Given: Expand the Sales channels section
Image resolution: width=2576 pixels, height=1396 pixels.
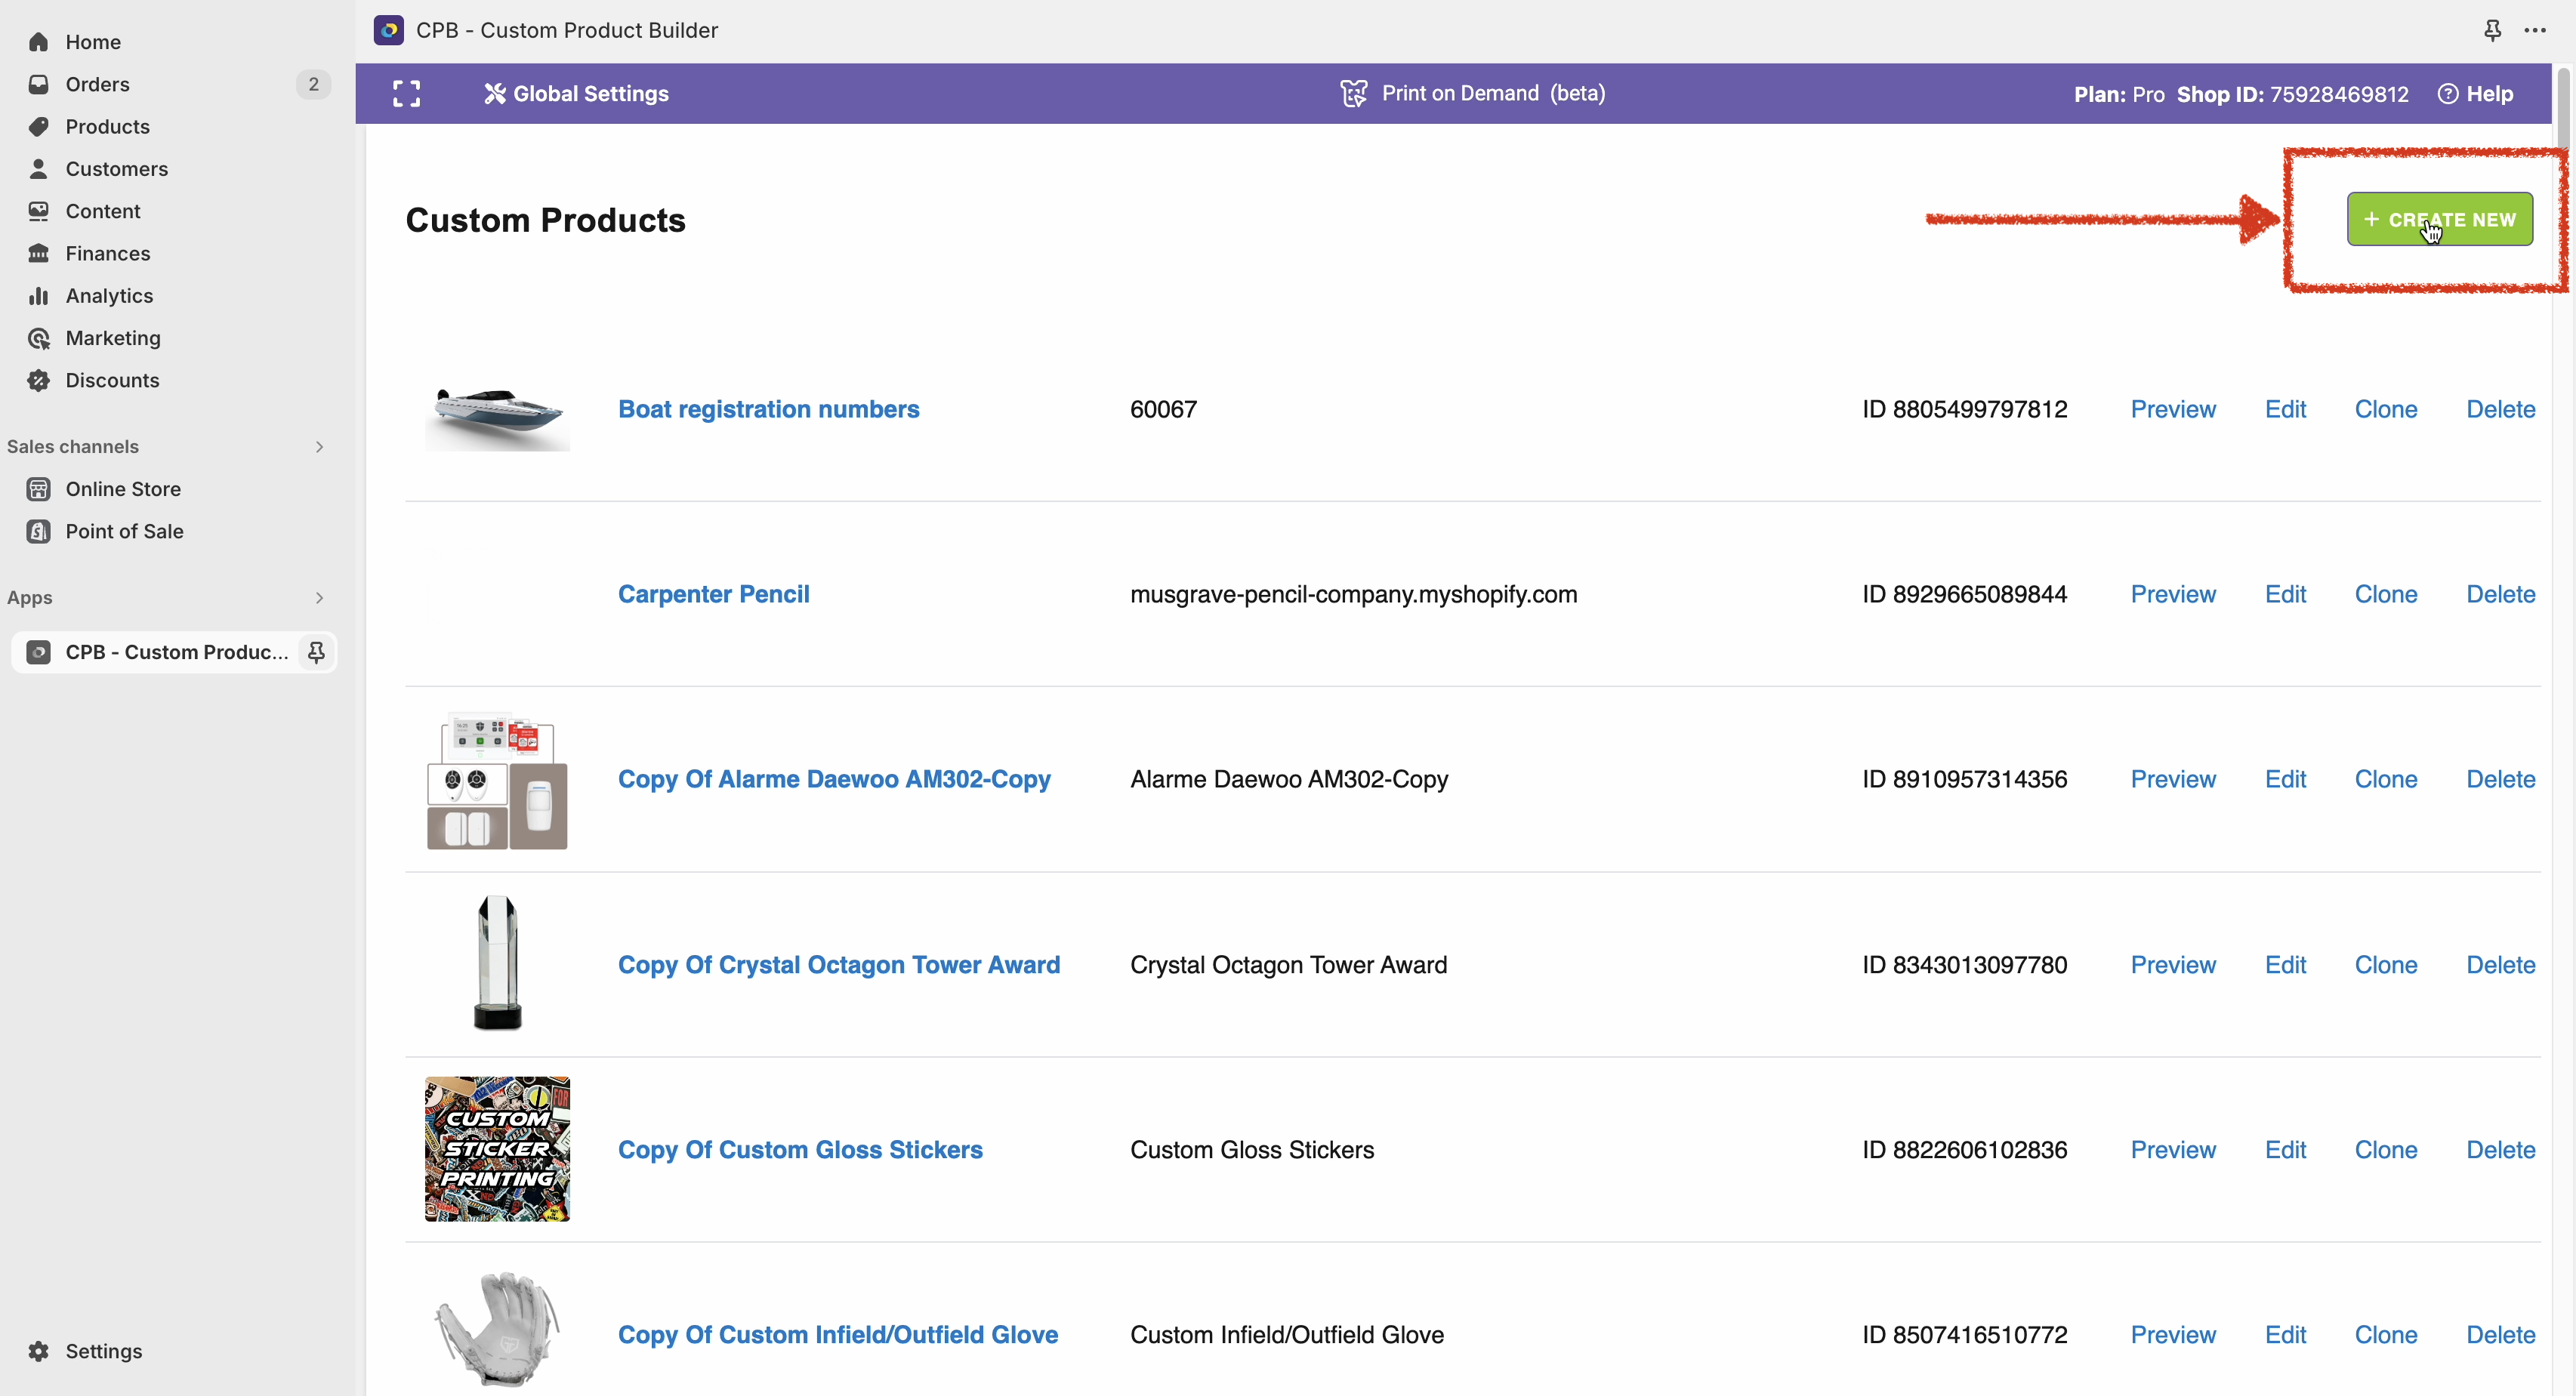Looking at the screenshot, I should [319, 447].
